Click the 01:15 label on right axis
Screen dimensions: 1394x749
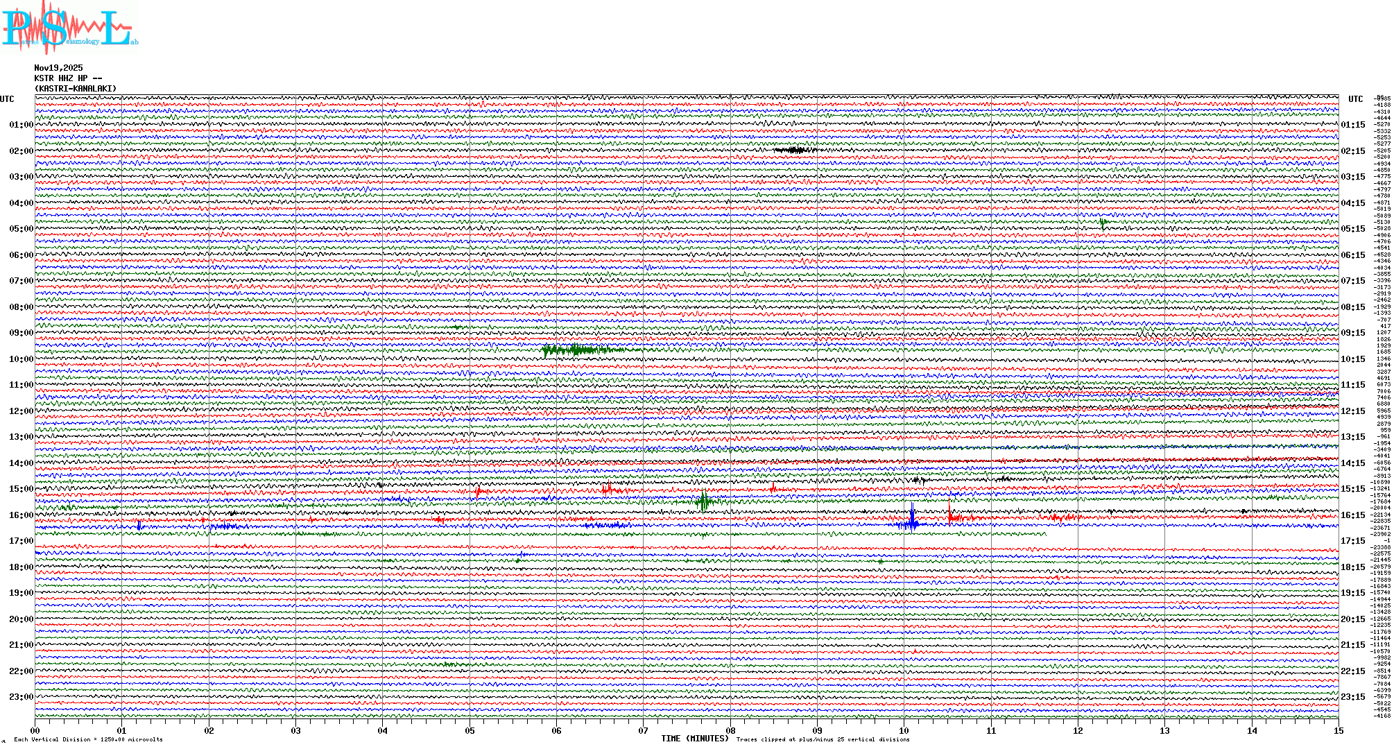tap(1352, 125)
